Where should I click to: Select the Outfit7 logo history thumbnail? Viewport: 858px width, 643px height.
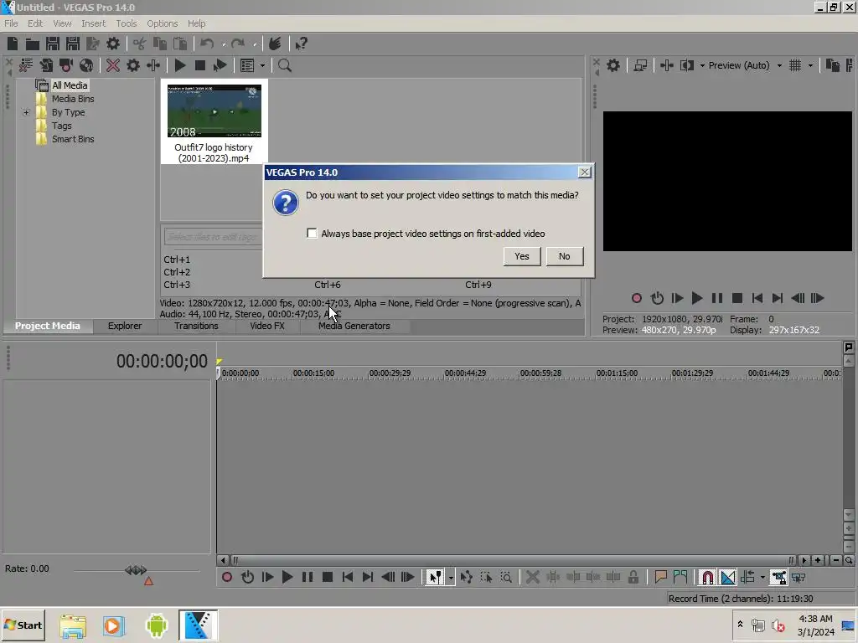coord(214,111)
